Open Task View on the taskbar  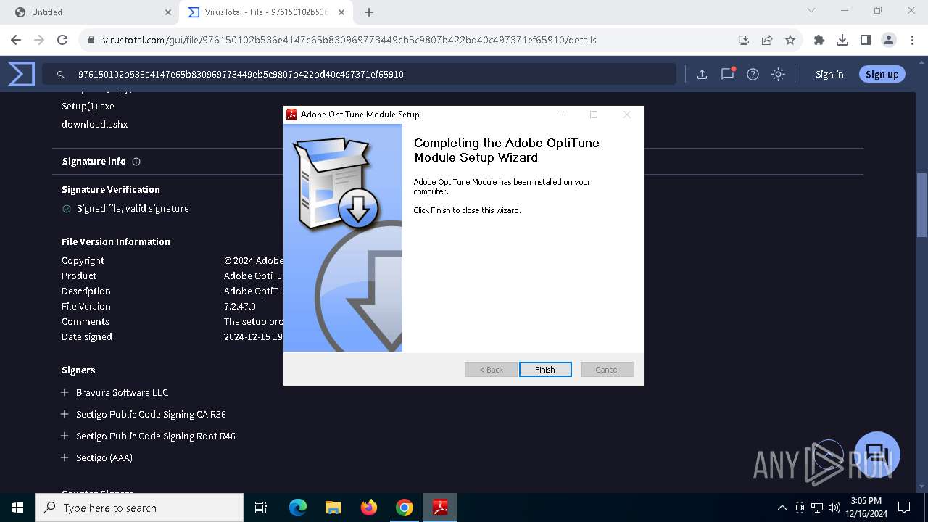261,507
